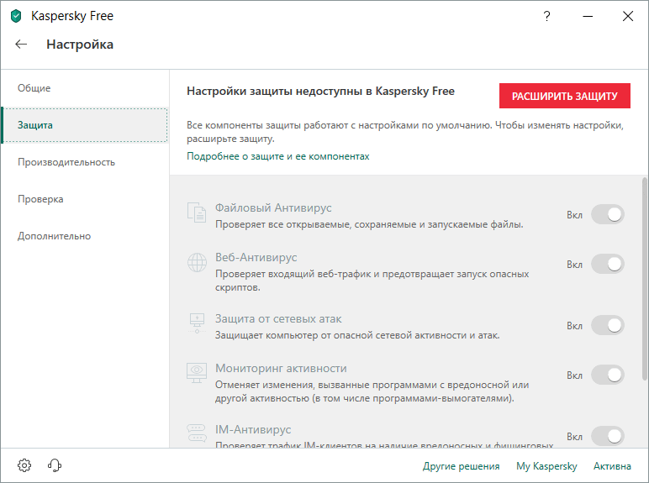
Task: Open settings via the gear icon
Action: pyautogui.click(x=24, y=465)
